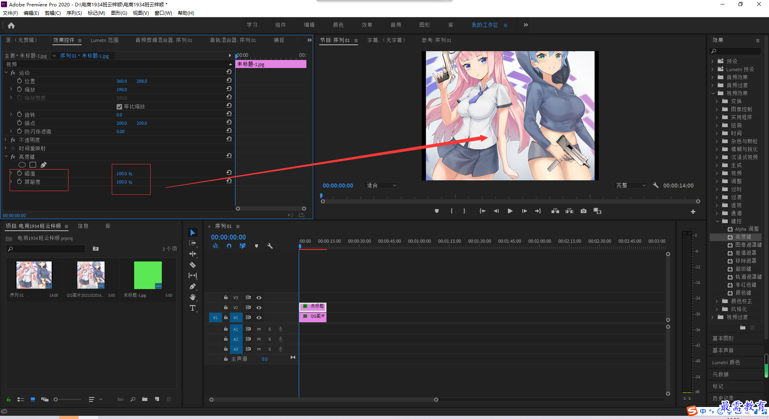Select the Selection tool arrow
The image size is (769, 419).
pyautogui.click(x=193, y=233)
